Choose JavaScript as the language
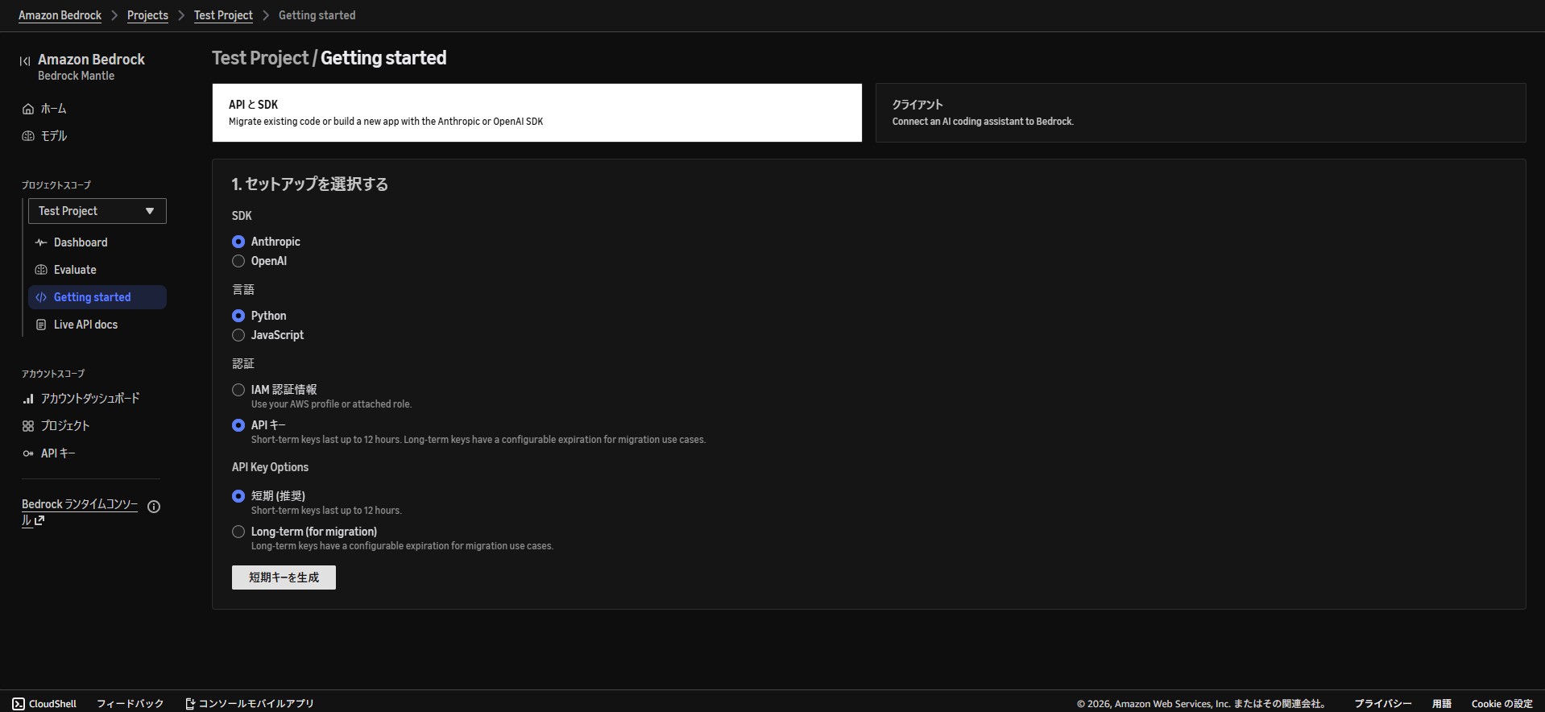The image size is (1545, 712). click(x=238, y=335)
